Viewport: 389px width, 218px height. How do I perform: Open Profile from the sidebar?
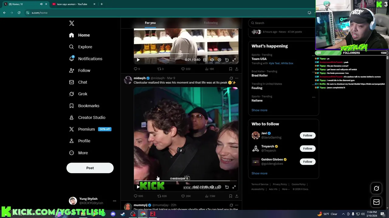point(80,141)
